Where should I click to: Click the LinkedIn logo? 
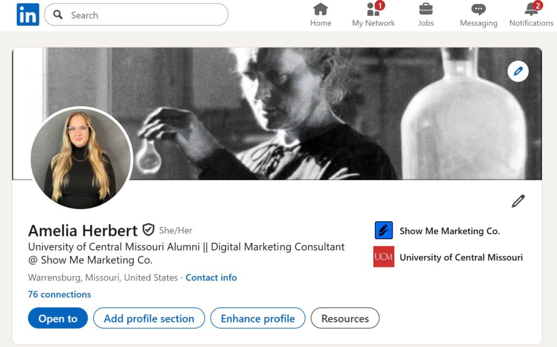coord(28,14)
